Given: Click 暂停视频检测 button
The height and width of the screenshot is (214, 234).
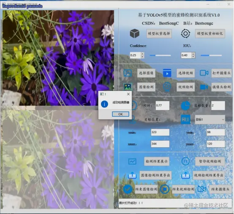Looking at the screenshot, I should tap(210, 162).
